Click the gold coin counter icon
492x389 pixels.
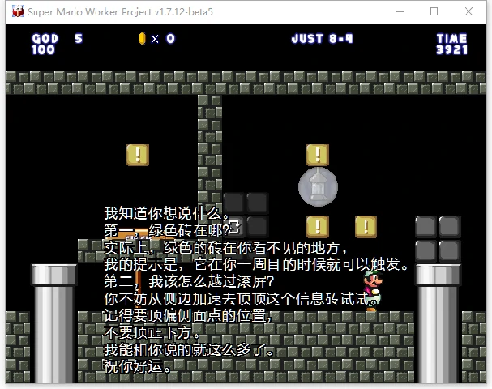(142, 39)
